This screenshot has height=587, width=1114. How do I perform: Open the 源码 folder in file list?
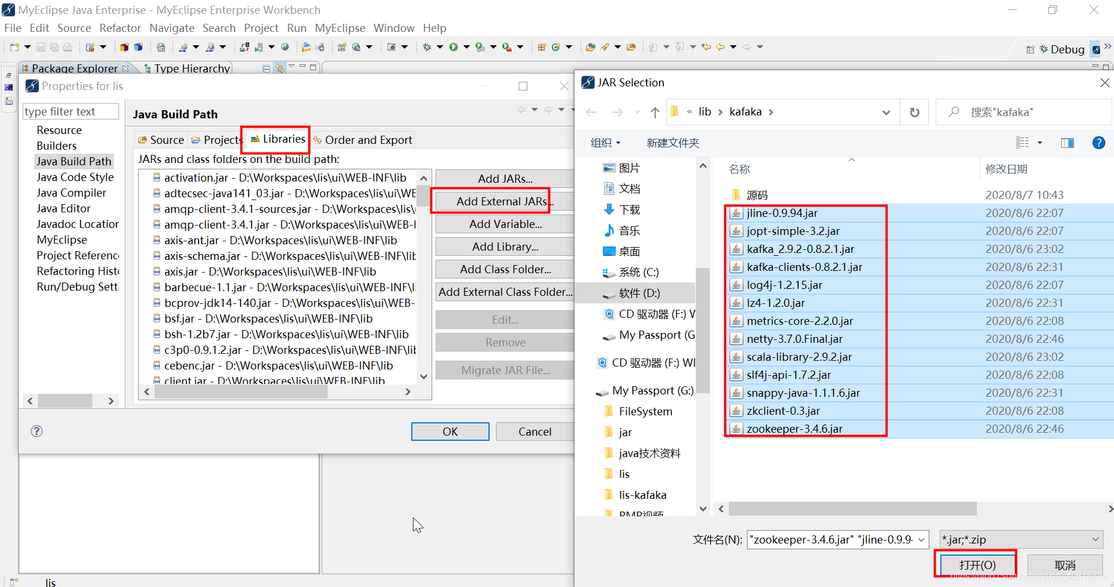pos(757,195)
